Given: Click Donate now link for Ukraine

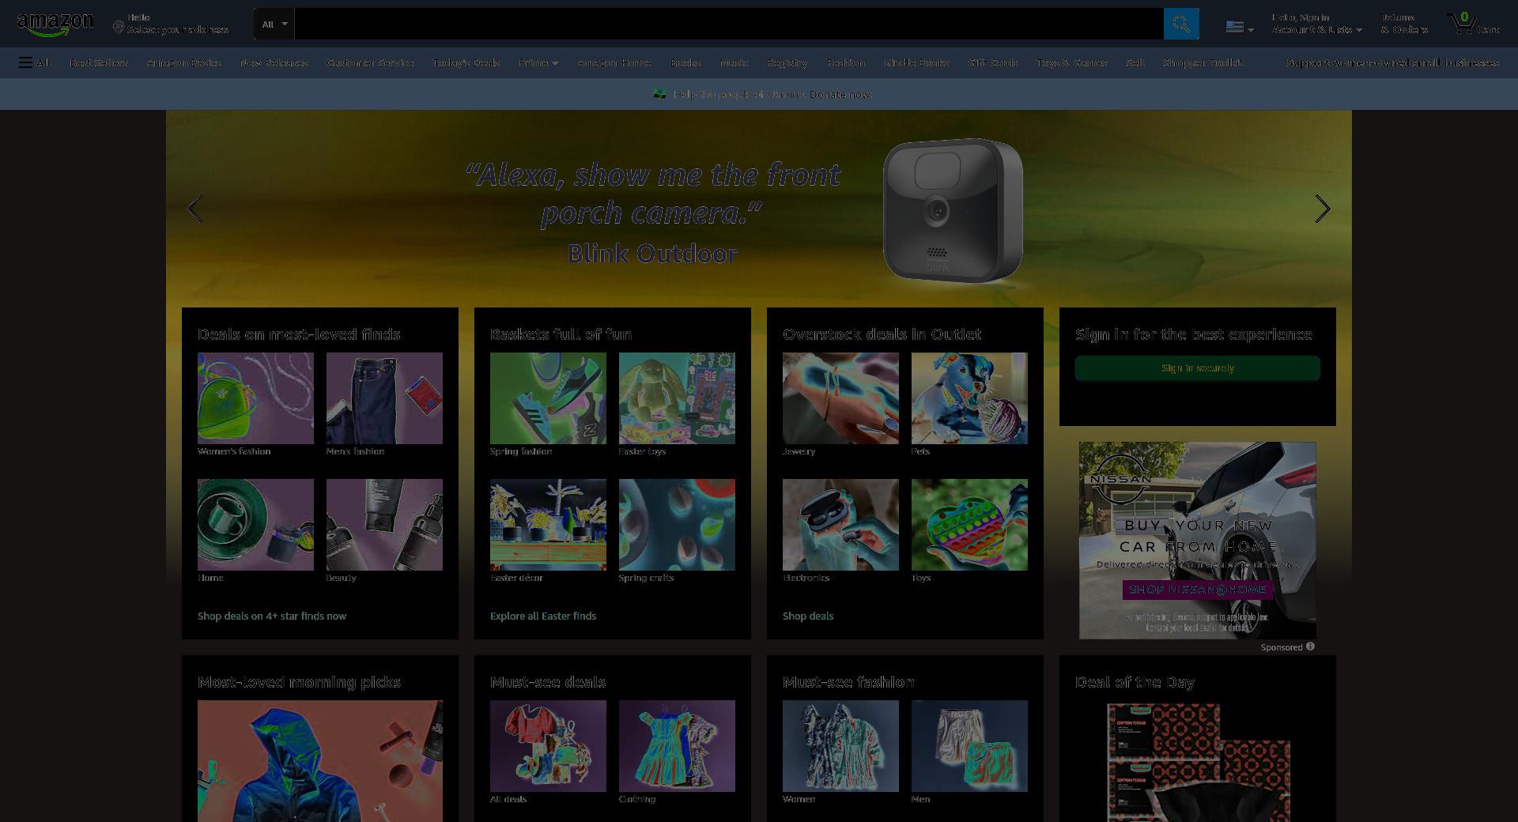Looking at the screenshot, I should [840, 94].
